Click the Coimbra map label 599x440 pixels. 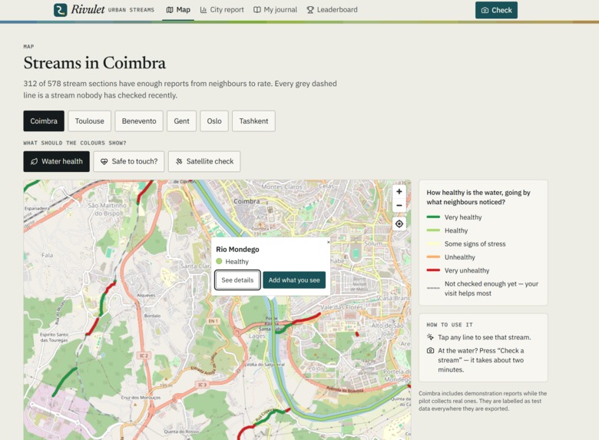[247, 201]
